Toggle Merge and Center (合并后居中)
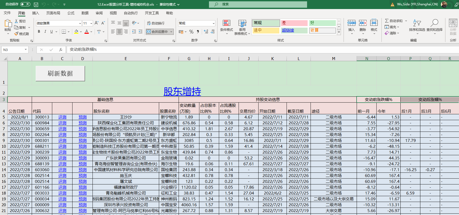 [157, 32]
